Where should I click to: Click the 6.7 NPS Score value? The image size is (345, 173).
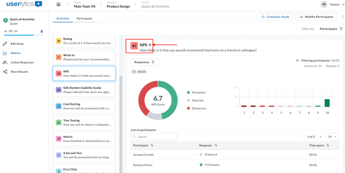click(x=158, y=98)
